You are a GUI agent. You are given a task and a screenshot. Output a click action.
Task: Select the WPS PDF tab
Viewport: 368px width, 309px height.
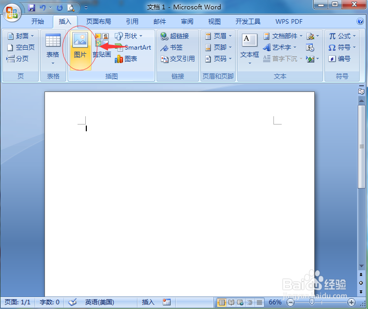[289, 22]
